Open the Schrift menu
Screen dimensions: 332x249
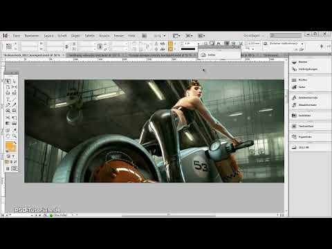pos(62,36)
